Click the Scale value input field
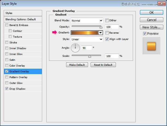Screen dimensions: 167x126 [112, 56]
